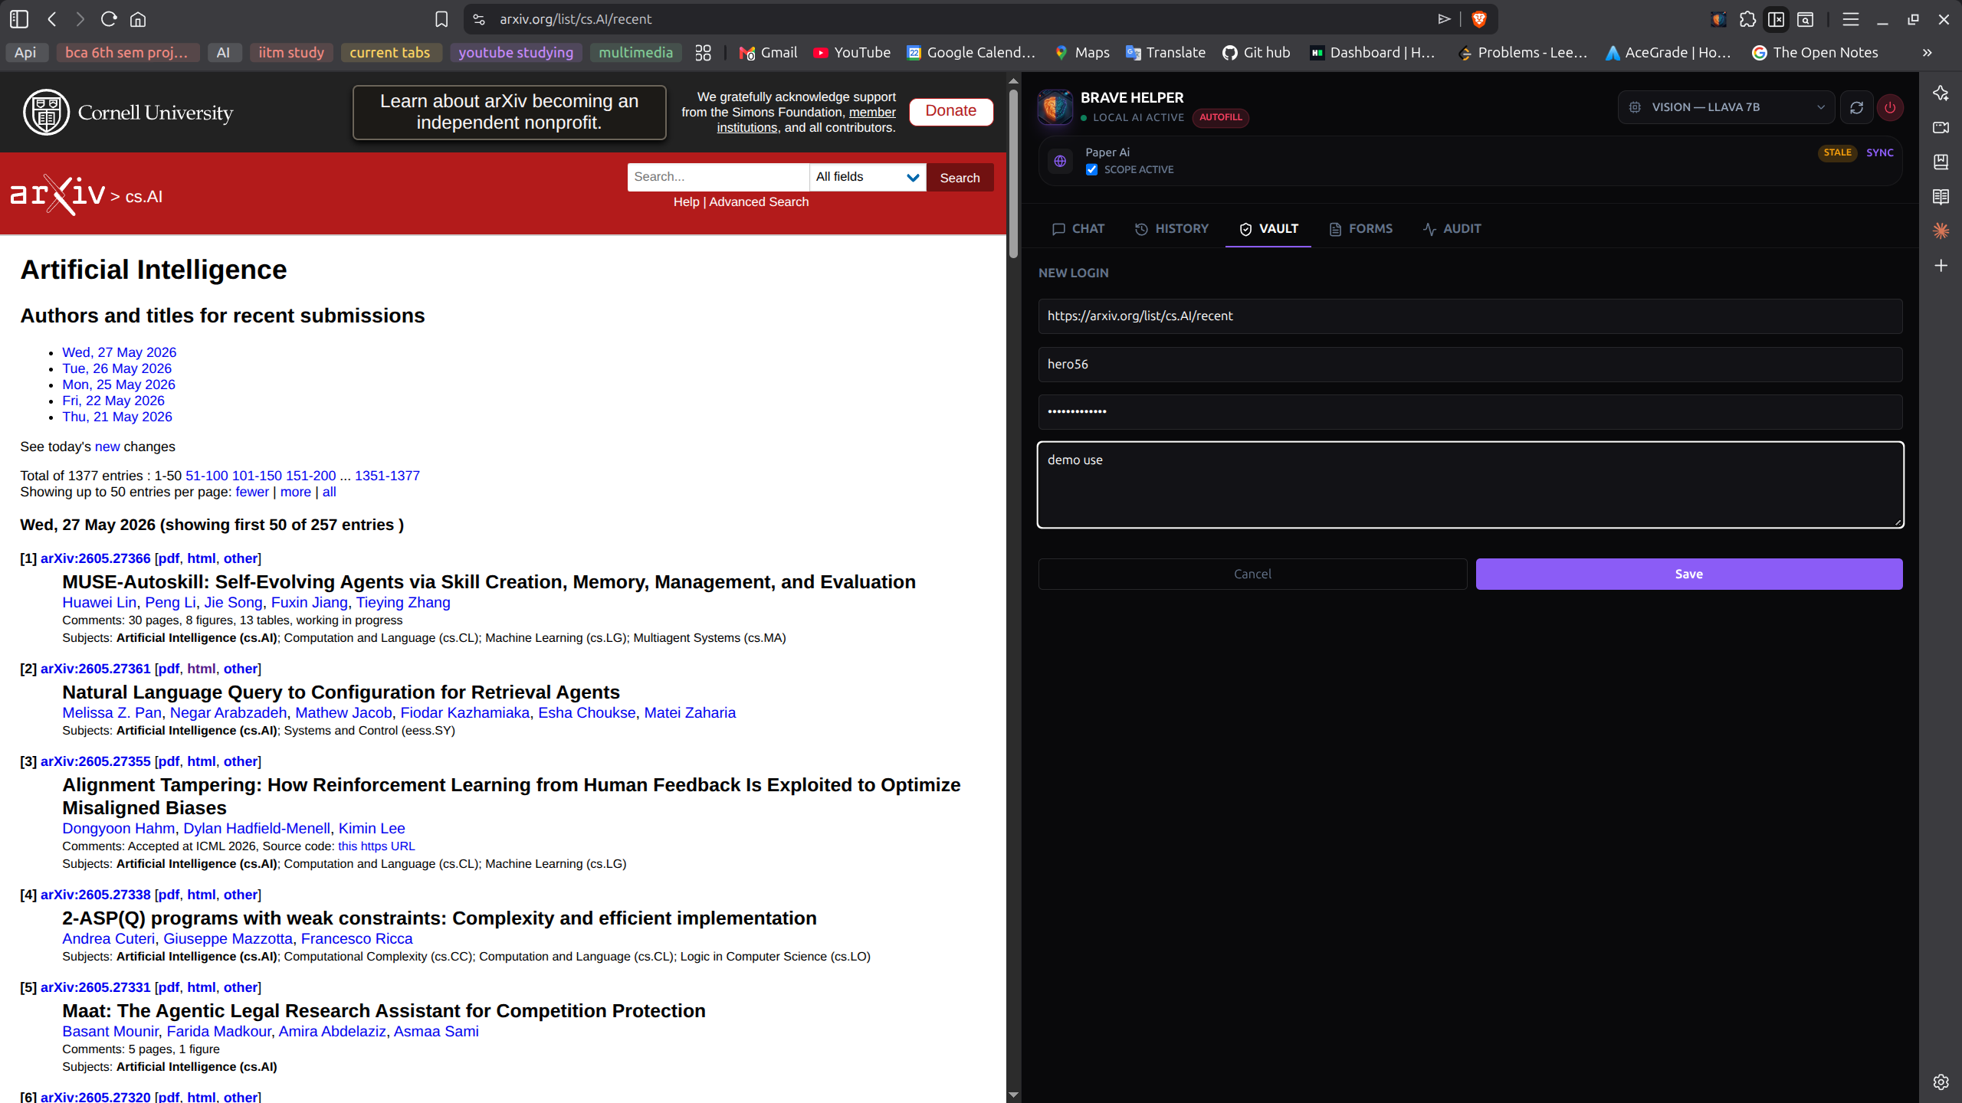Viewport: 1962px width, 1103px height.
Task: Click the scrollbar down arrow
Action: tap(1013, 1095)
